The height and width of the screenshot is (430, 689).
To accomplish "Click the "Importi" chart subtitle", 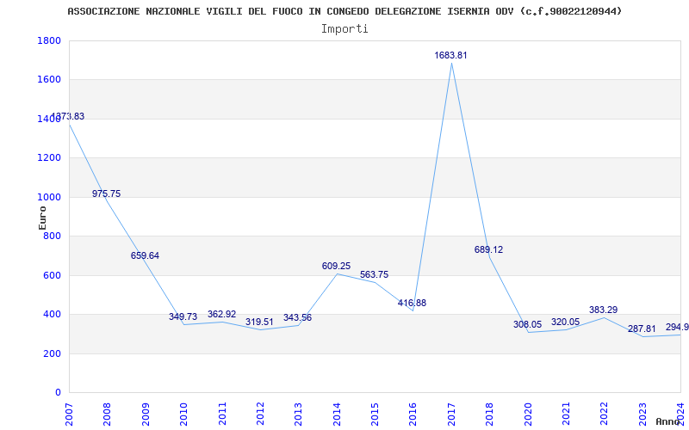I will [344, 28].
